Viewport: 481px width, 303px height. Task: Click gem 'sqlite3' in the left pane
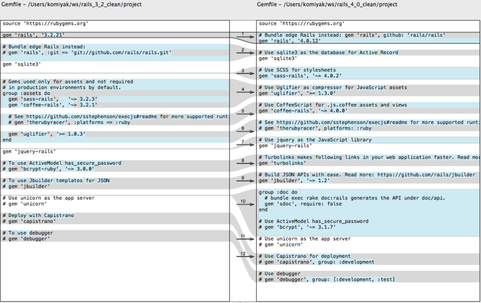pos(22,64)
